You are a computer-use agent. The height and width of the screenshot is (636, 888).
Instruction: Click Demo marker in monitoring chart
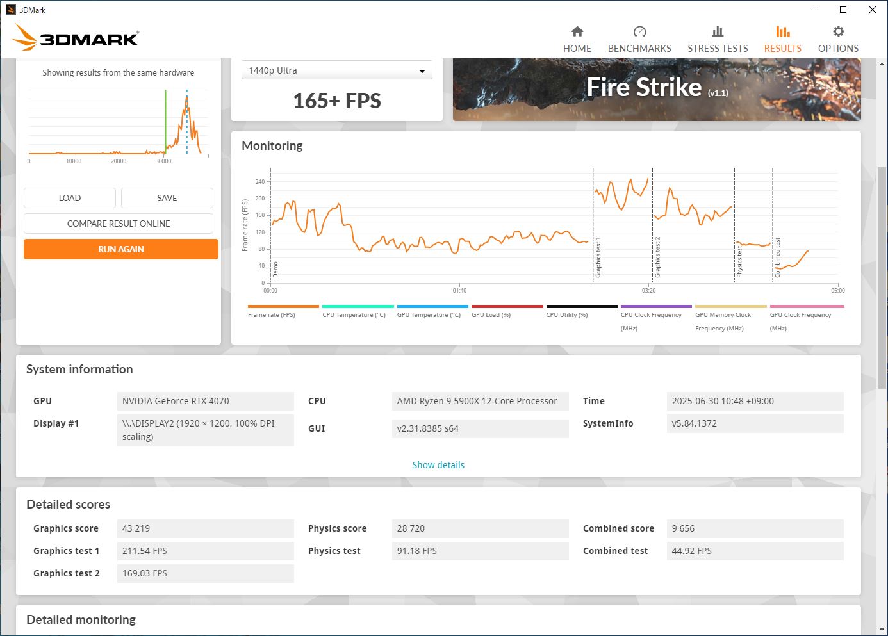click(x=275, y=269)
